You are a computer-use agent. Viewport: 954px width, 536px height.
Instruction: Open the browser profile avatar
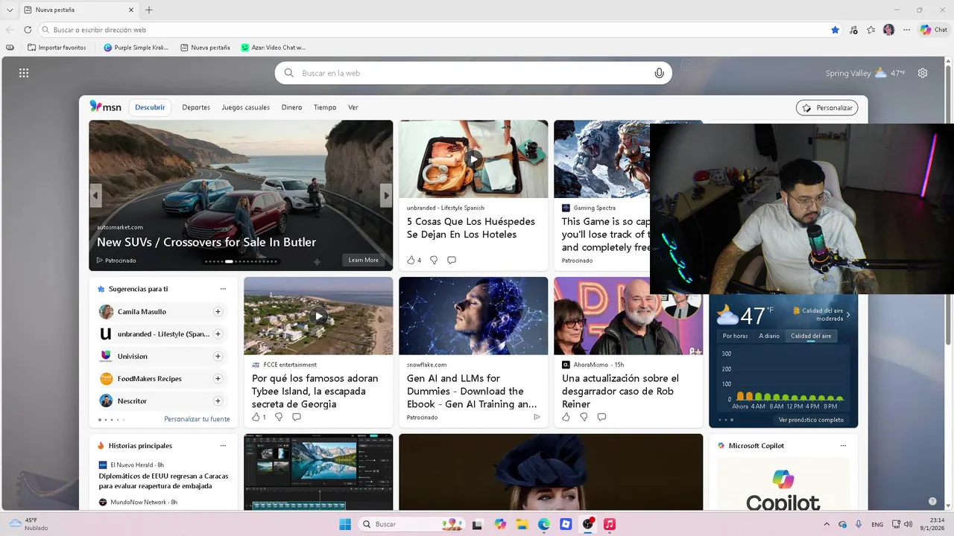click(888, 30)
